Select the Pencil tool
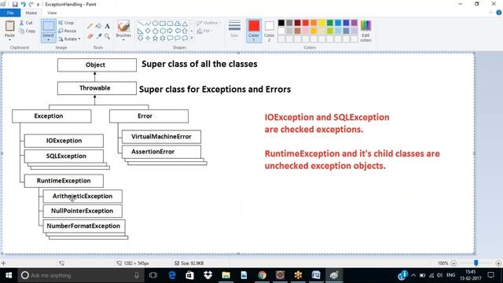The height and width of the screenshot is (283, 503). (90, 26)
